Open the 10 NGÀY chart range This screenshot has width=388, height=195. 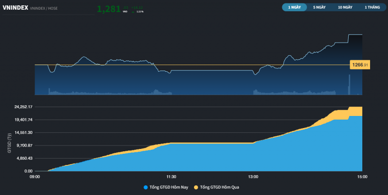point(345,7)
